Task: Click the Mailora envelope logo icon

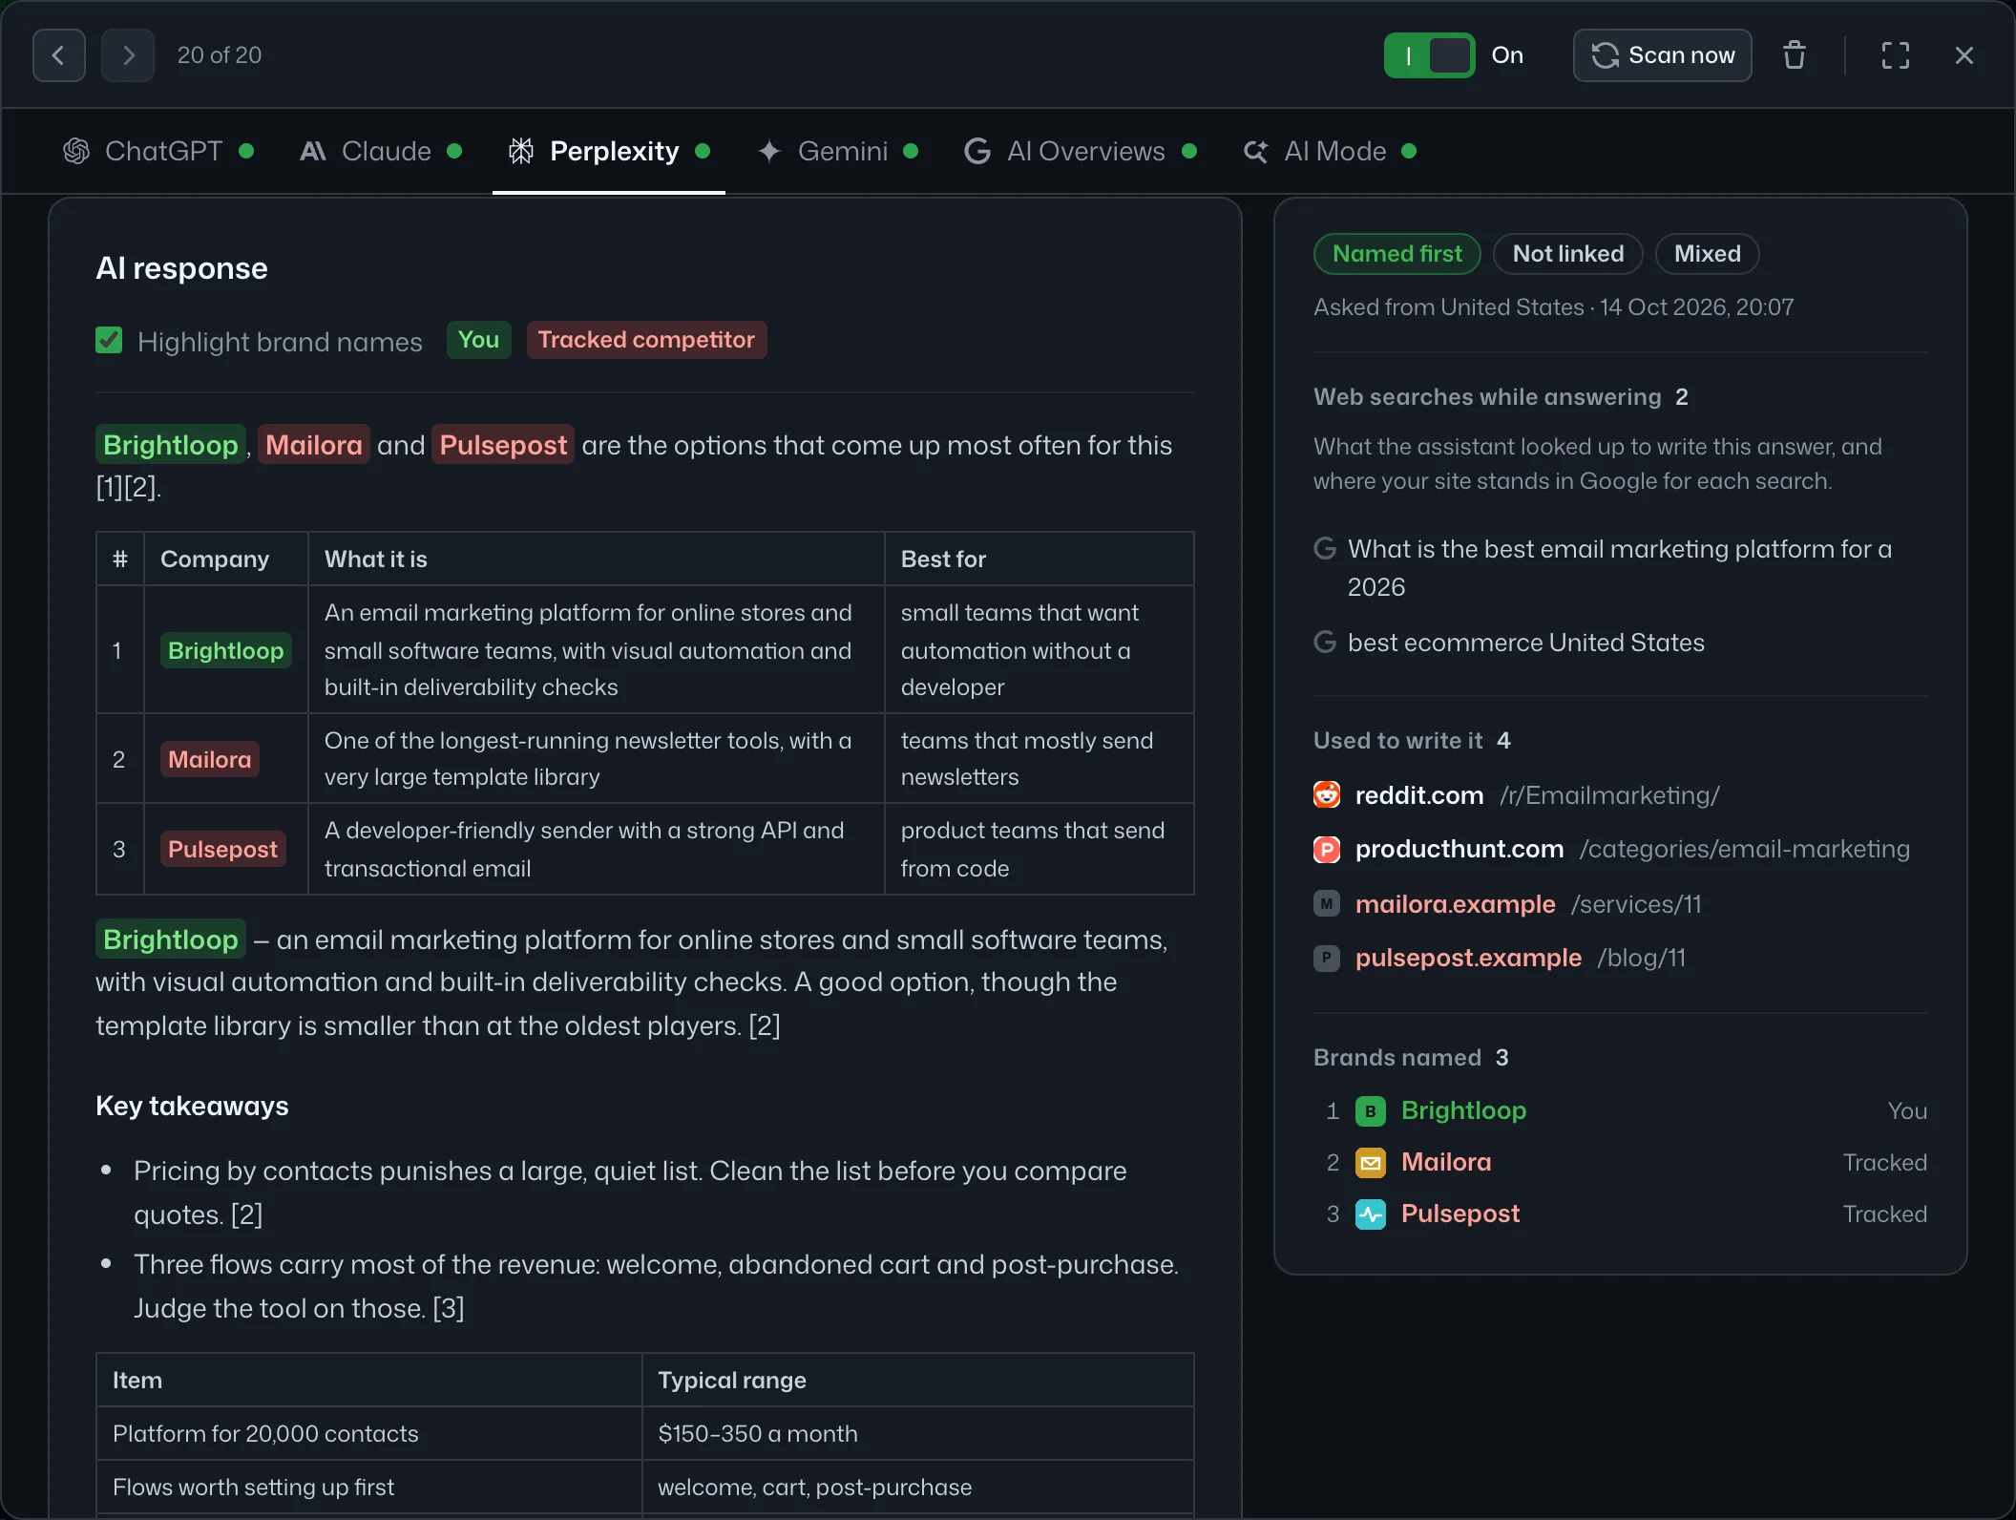Action: [x=1371, y=1163]
